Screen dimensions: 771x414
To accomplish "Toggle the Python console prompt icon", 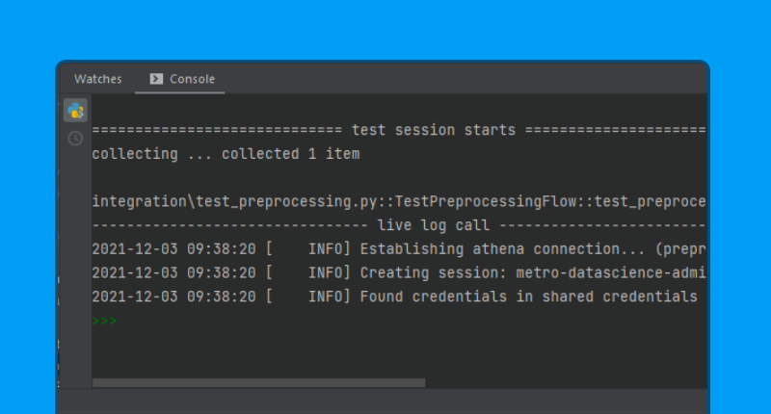I will coord(75,111).
